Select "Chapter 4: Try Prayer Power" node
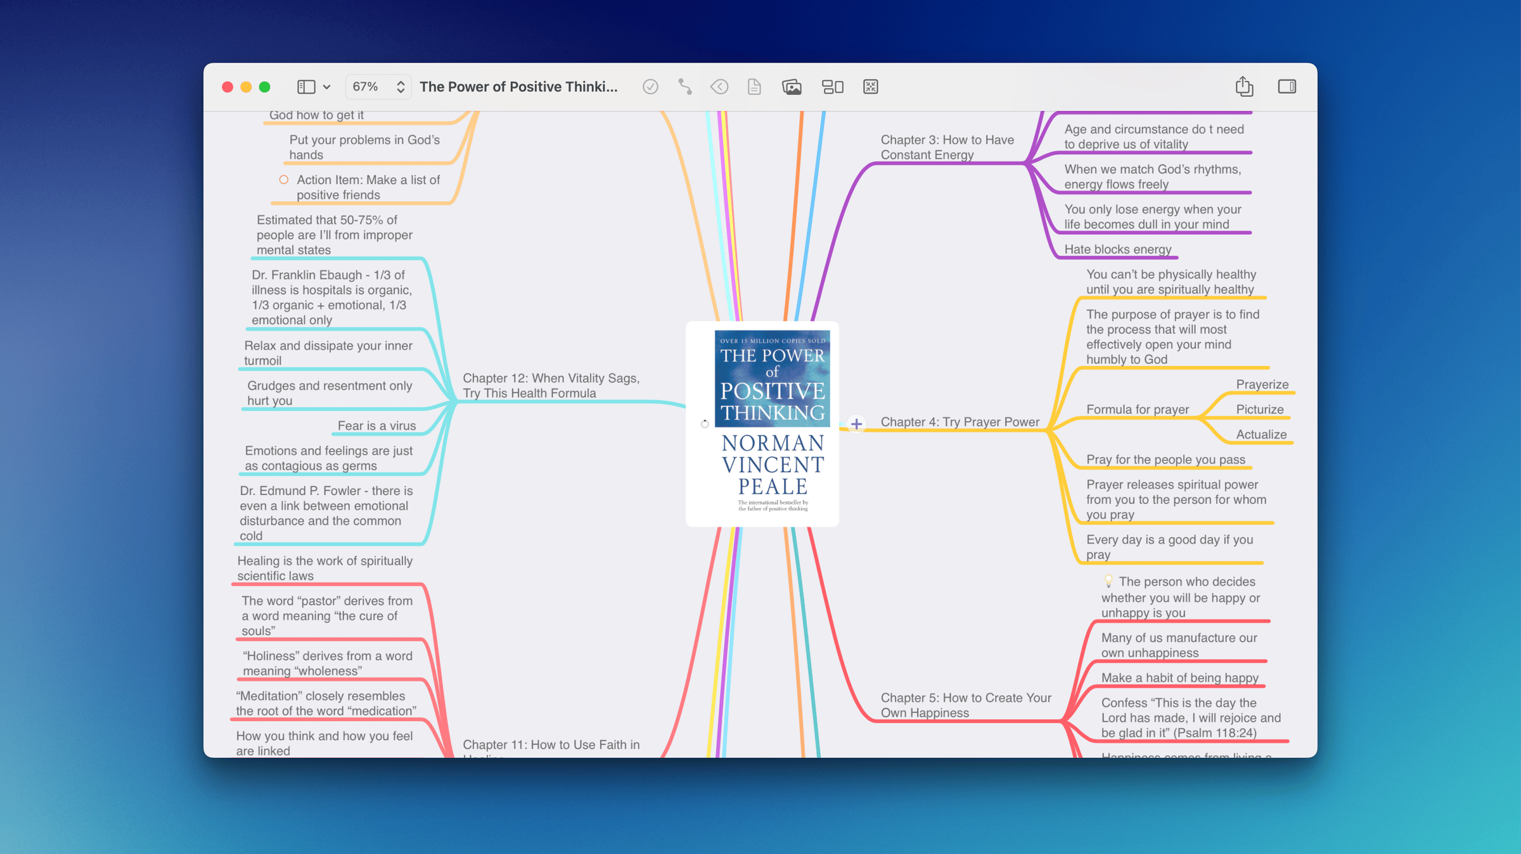 [959, 422]
